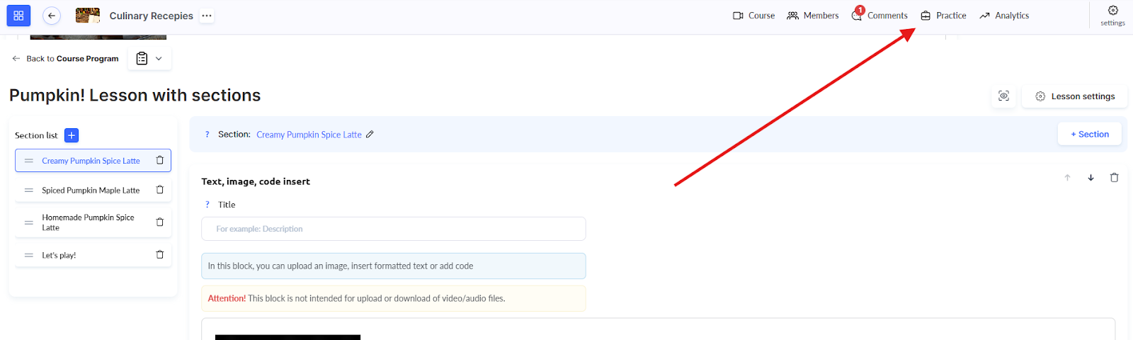Click the help question mark beside Section
Viewport: 1133px width, 340px height.
[207, 134]
